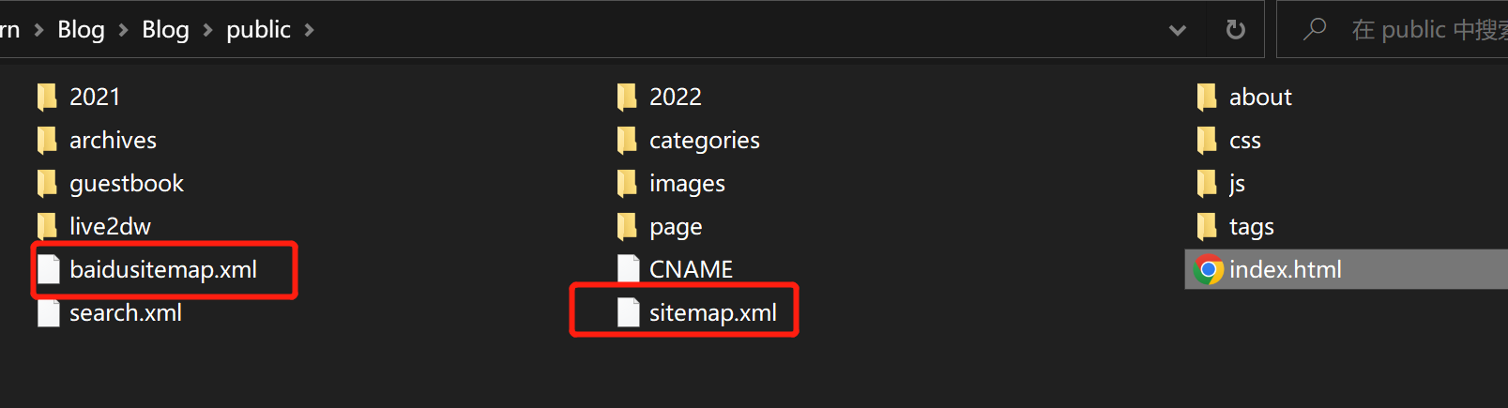Select the search.xml file
1508x408 pixels.
(x=110, y=313)
